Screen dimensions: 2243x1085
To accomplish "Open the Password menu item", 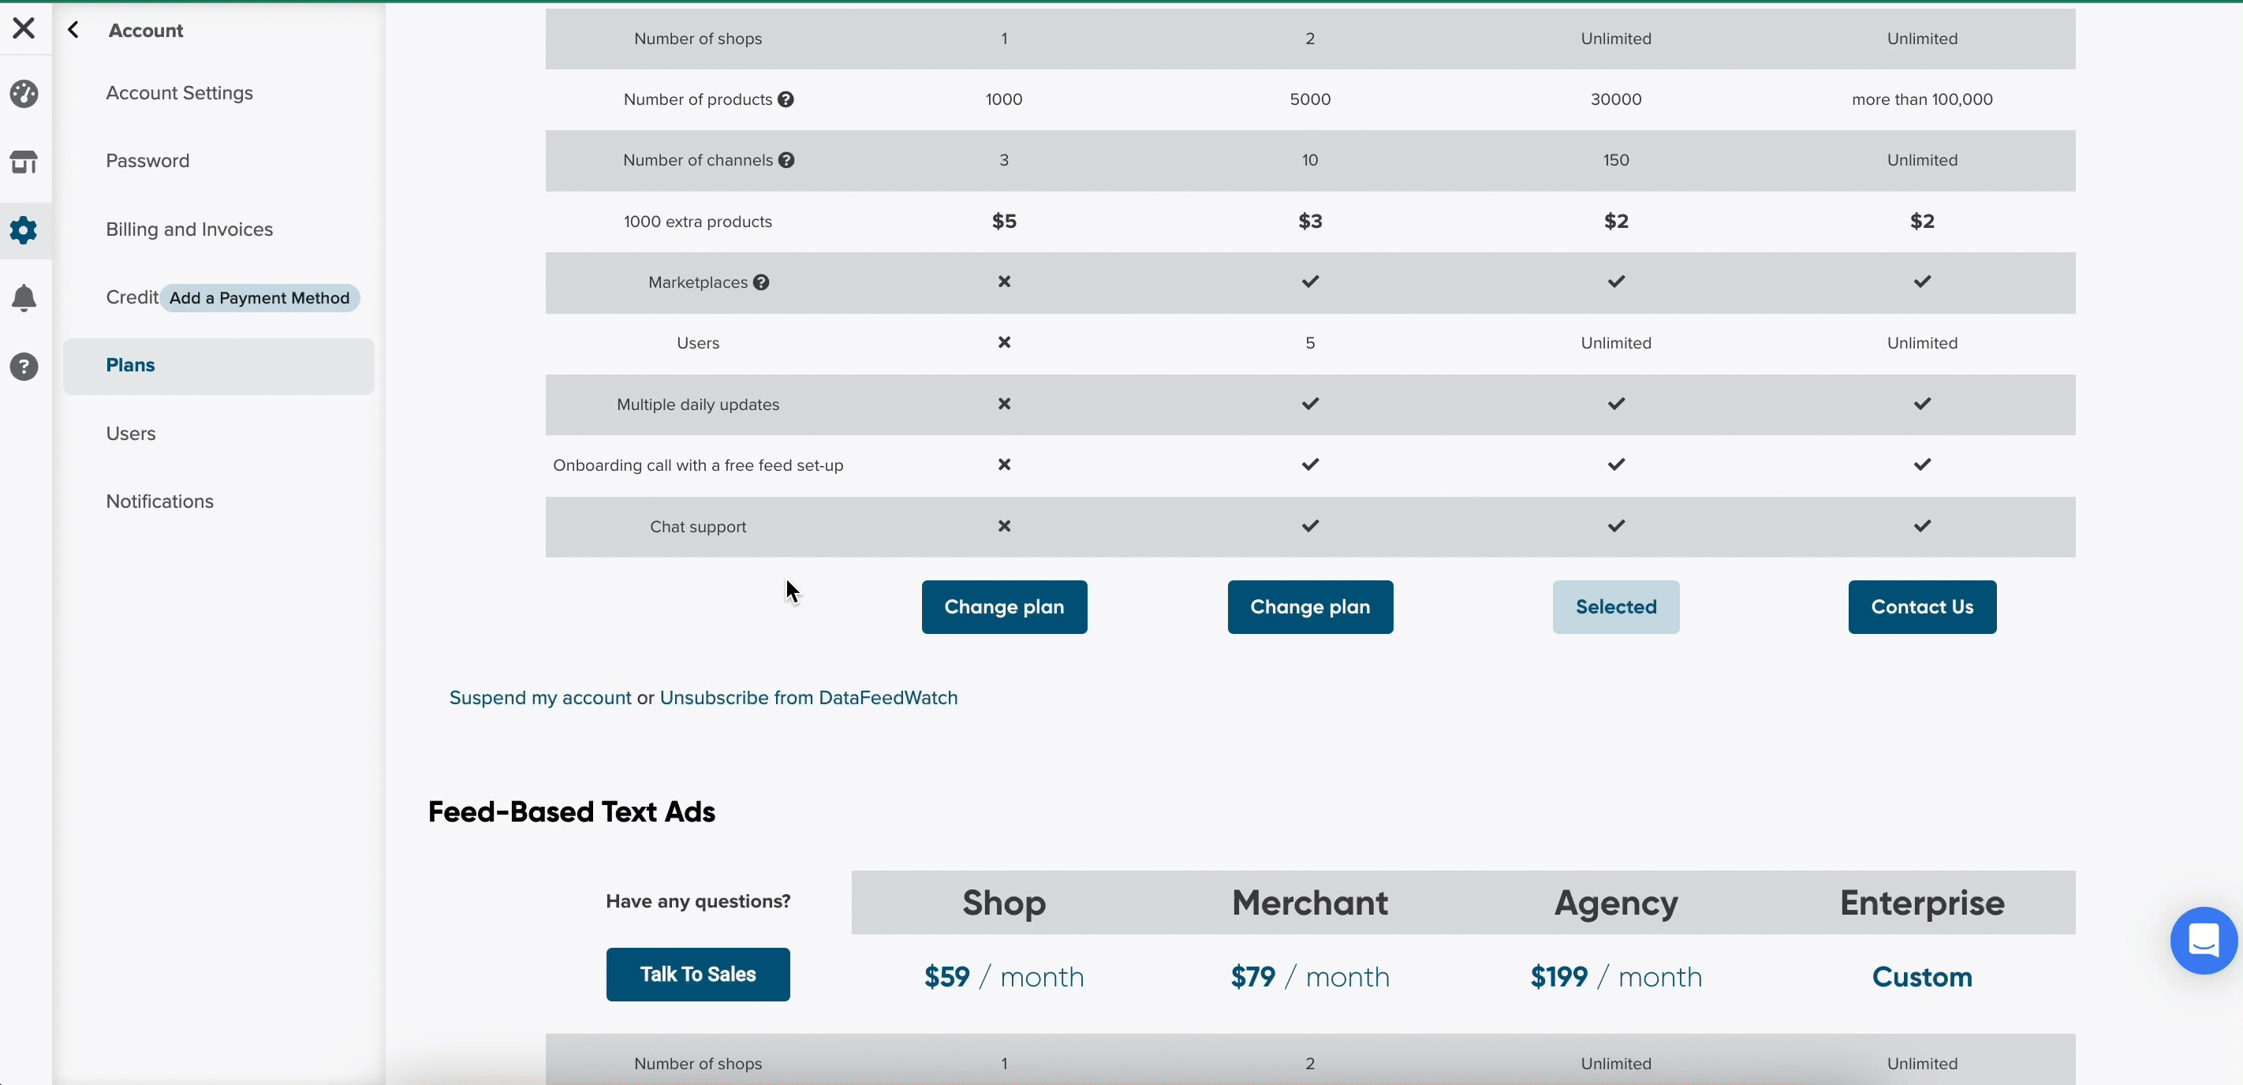I will click(148, 161).
